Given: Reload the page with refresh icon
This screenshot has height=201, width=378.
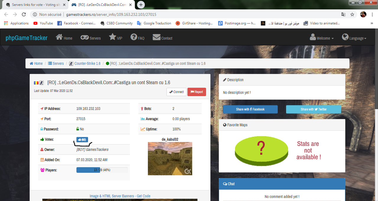Looking at the screenshot, I should 24,14.
